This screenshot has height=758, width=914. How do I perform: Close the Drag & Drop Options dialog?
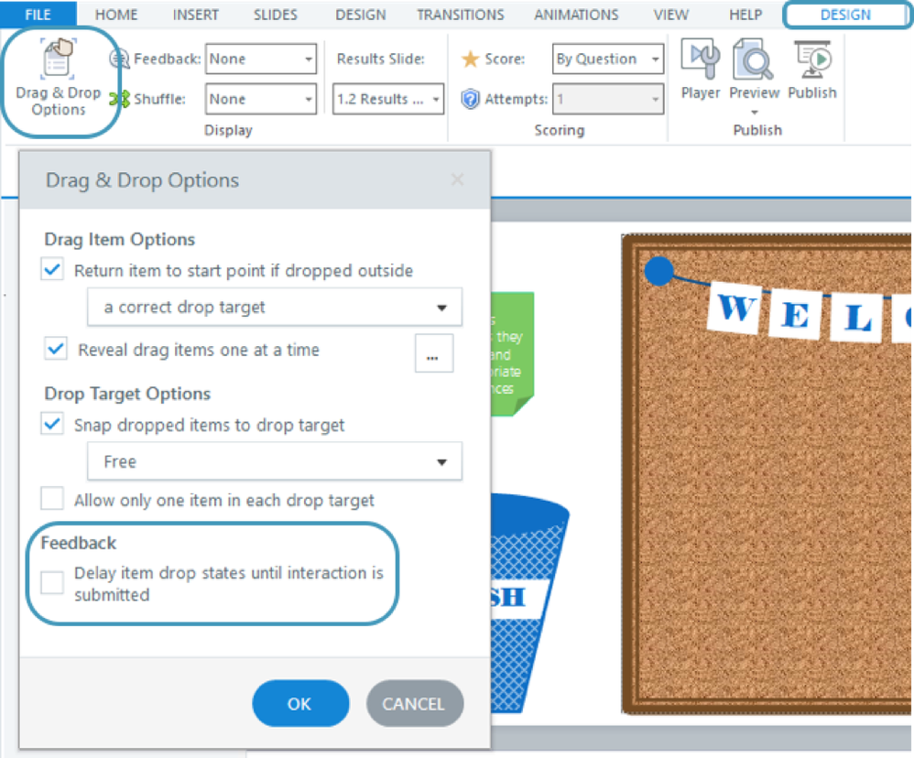458,179
